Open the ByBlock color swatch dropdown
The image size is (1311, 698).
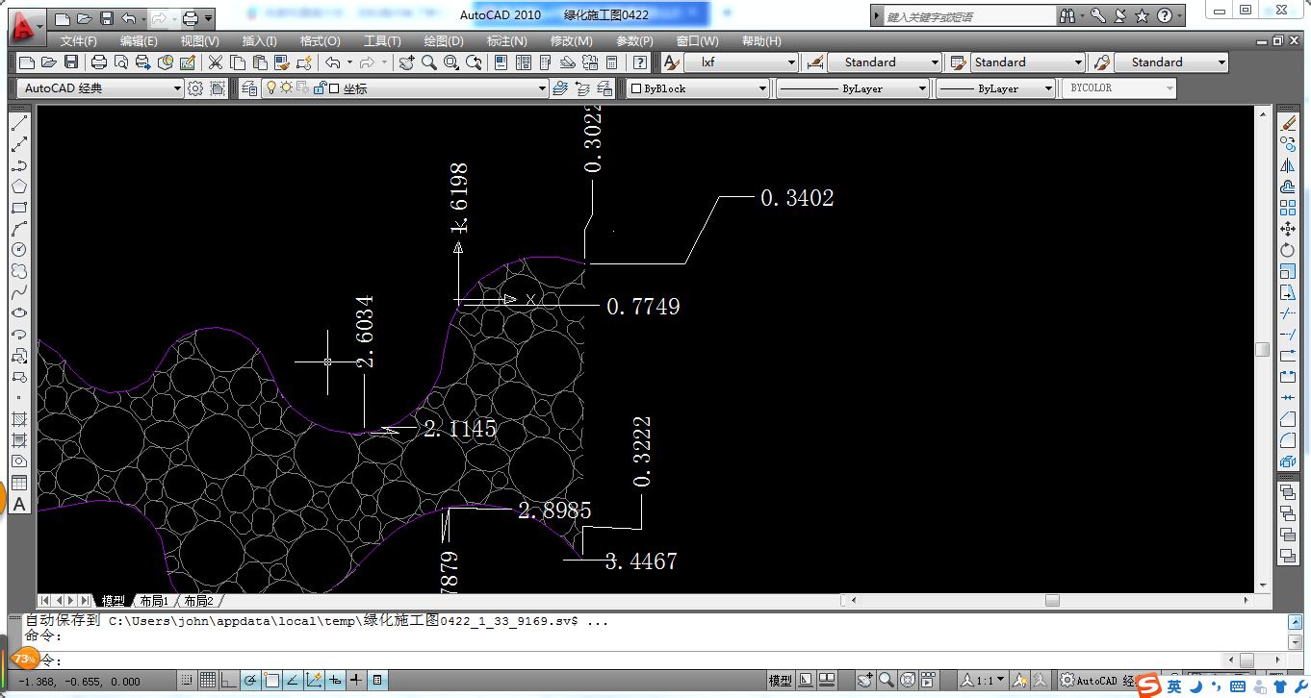pyautogui.click(x=699, y=88)
